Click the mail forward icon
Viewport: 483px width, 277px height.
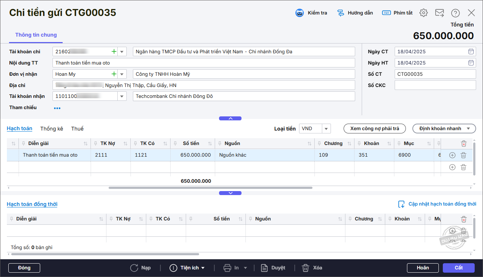click(439, 13)
